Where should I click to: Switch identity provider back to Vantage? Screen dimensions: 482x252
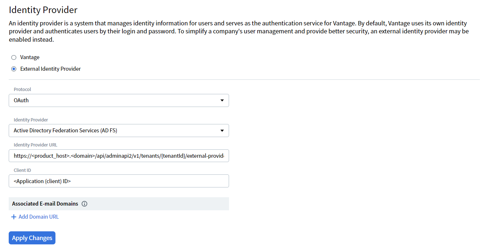[13, 57]
